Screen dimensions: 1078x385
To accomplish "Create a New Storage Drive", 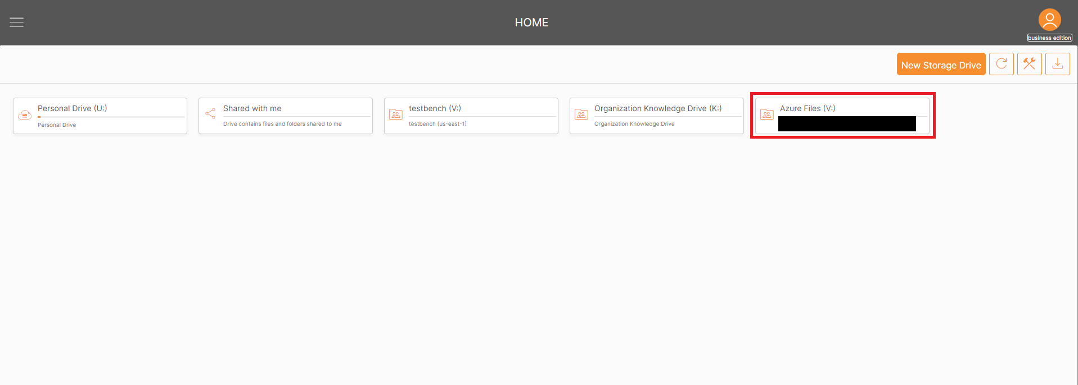I will click(x=941, y=64).
